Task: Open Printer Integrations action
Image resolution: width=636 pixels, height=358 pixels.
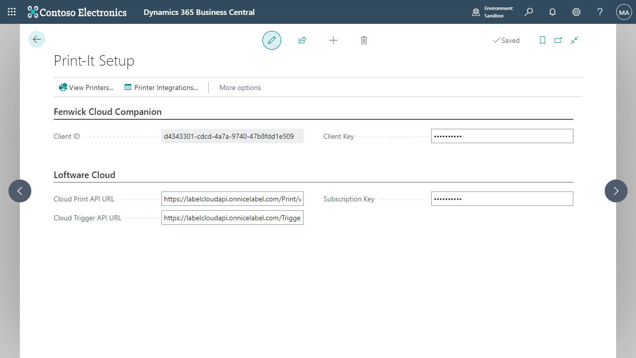Action: click(161, 88)
